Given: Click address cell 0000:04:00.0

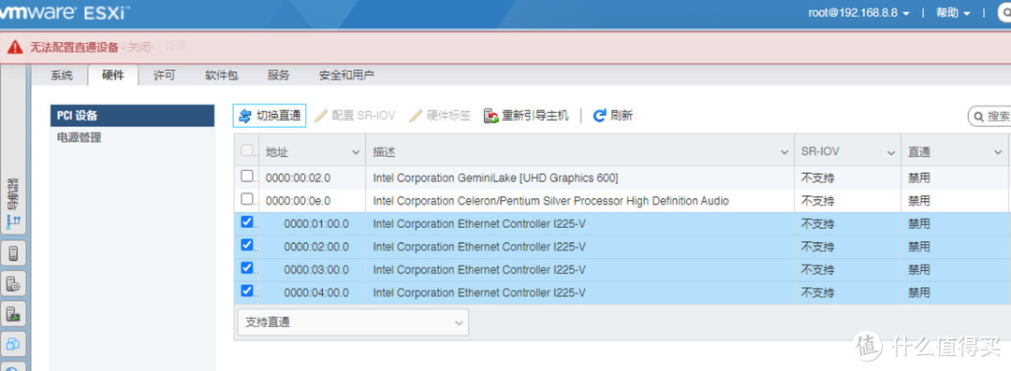Looking at the screenshot, I should [x=316, y=293].
